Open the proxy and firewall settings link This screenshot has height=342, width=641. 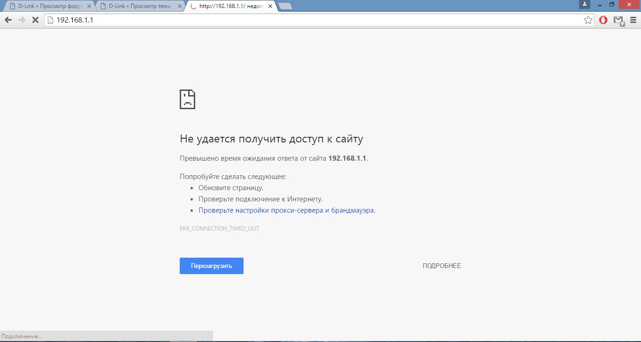tap(286, 210)
